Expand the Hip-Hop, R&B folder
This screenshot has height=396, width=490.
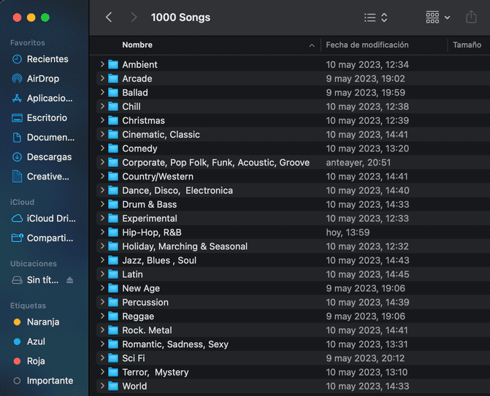click(102, 232)
